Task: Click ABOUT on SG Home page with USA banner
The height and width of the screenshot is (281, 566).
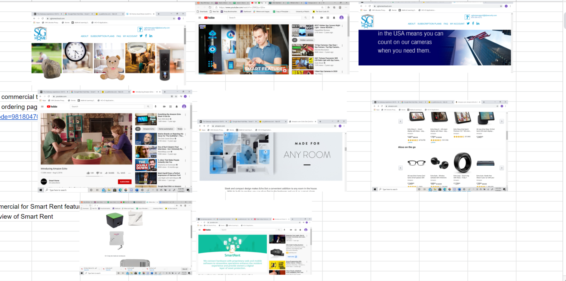Action: coord(412,24)
